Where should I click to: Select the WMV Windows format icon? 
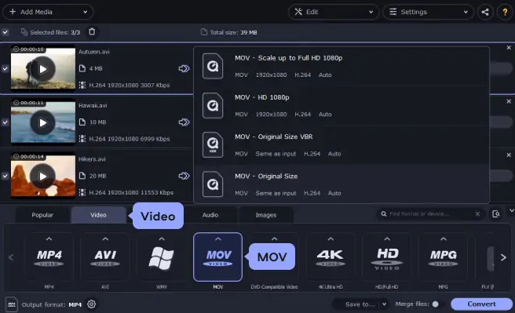pyautogui.click(x=161, y=257)
